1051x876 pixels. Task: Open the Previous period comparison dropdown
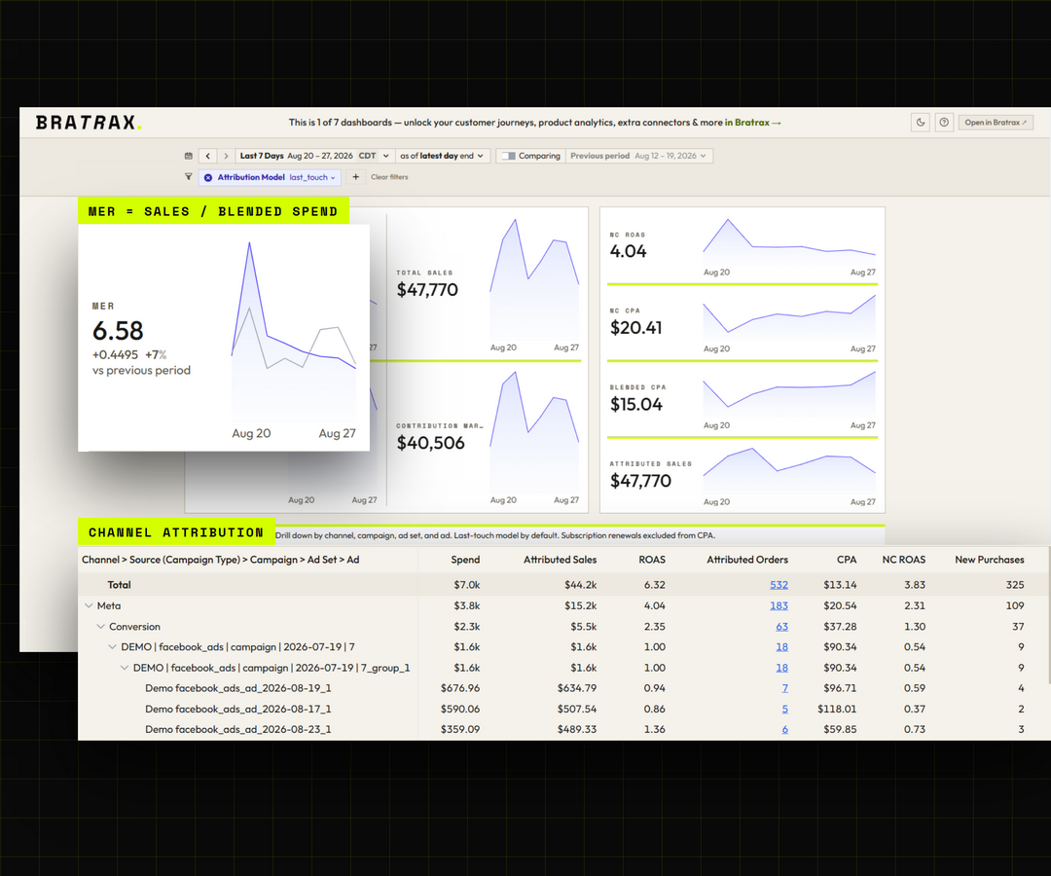[x=639, y=156]
